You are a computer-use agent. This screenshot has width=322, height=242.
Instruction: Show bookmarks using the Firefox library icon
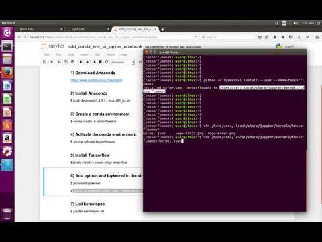click(x=267, y=37)
